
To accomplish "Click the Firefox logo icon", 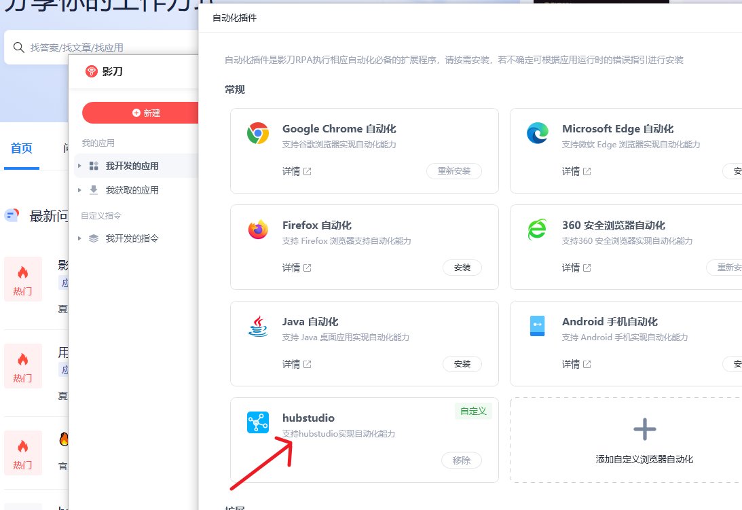I will point(258,230).
